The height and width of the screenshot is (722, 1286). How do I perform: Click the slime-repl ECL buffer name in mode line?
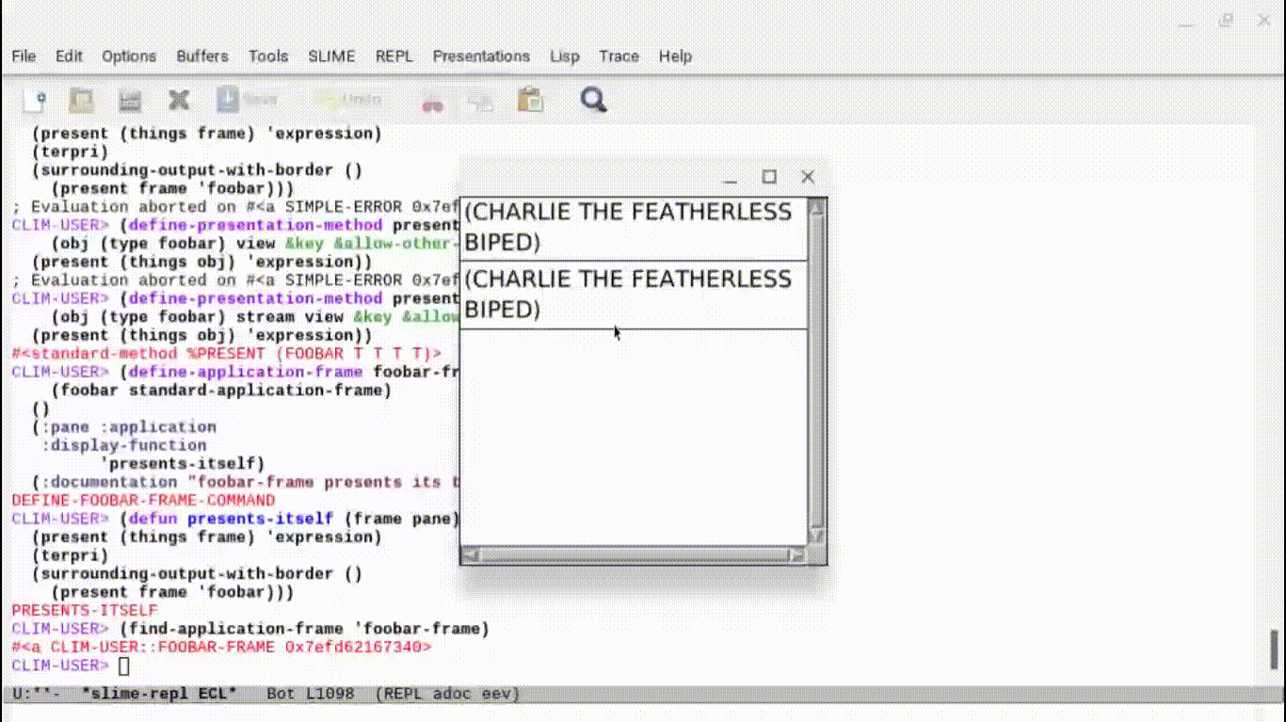[158, 694]
